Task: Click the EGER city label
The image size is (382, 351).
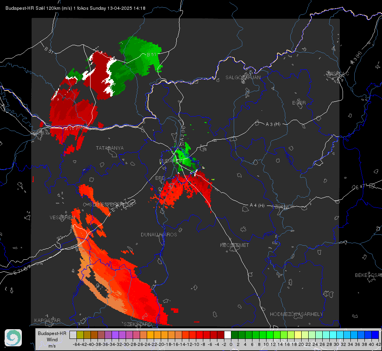Action: [x=299, y=103]
